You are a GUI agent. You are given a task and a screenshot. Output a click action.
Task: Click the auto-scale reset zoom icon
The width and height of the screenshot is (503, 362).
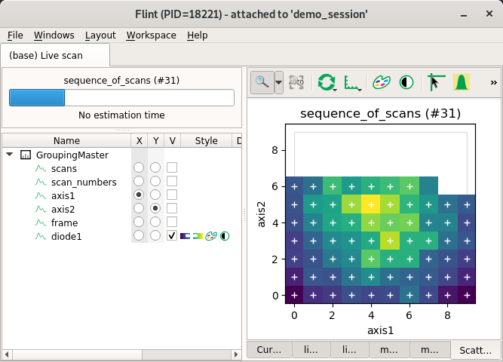point(296,82)
